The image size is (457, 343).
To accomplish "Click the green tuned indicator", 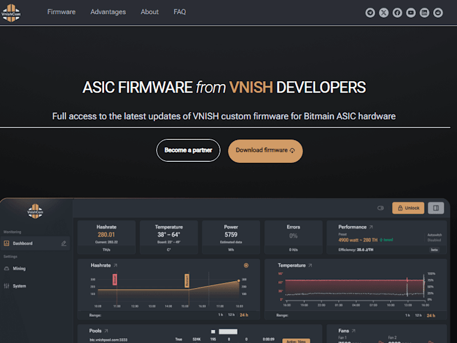I will point(386,240).
